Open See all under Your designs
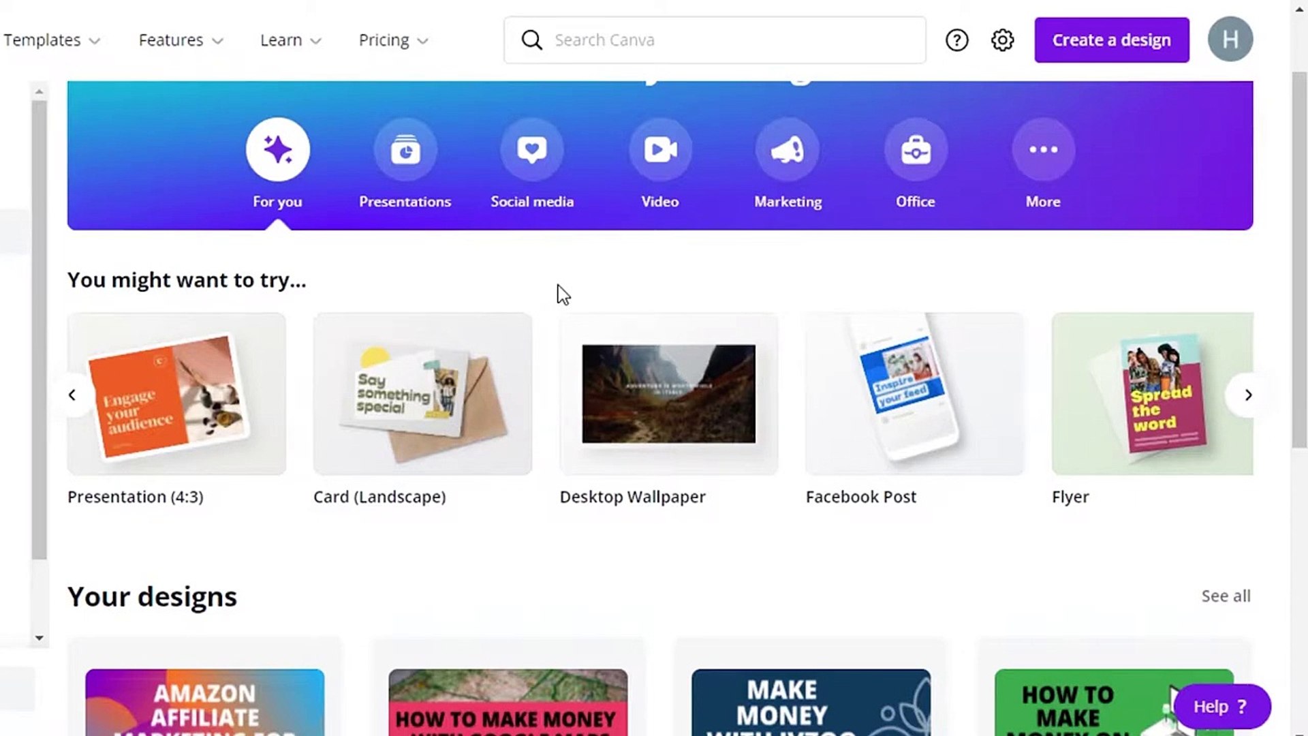This screenshot has height=736, width=1308. pos(1226,596)
